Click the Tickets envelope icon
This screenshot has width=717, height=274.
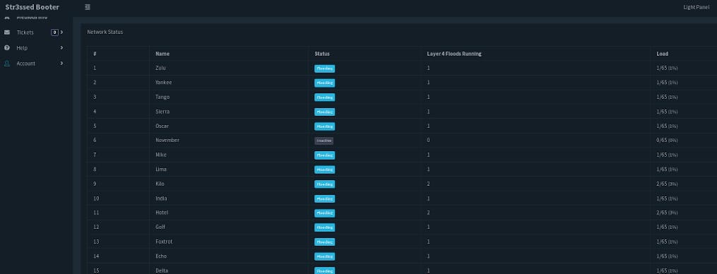[x=7, y=32]
